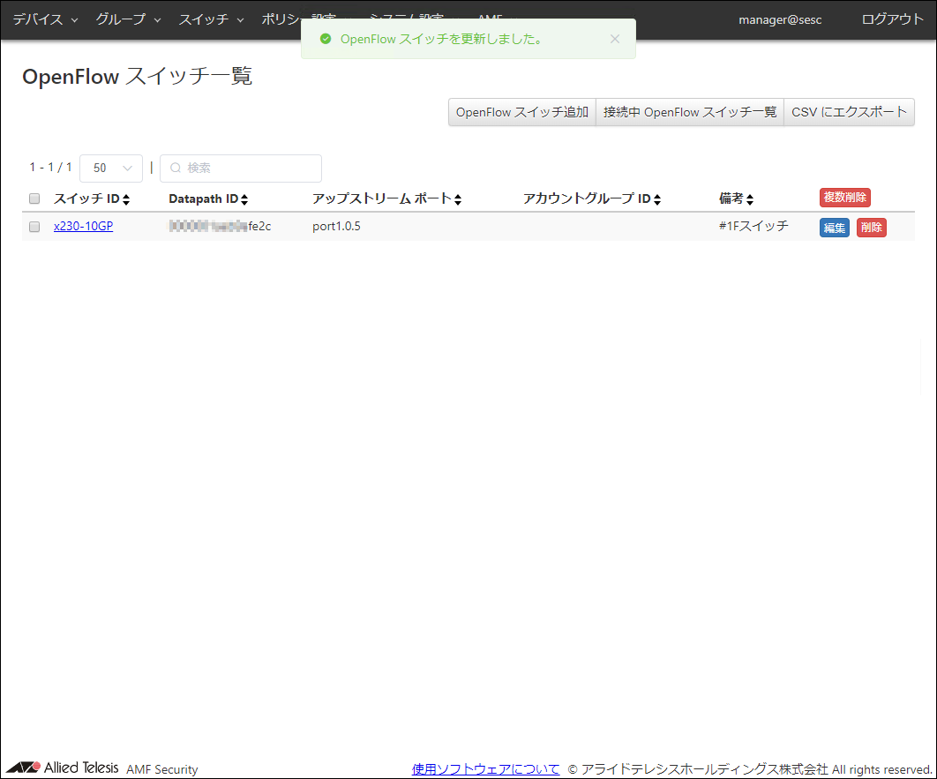
Task: Toggle checkbox for x230-10GP row
Action: click(x=34, y=227)
